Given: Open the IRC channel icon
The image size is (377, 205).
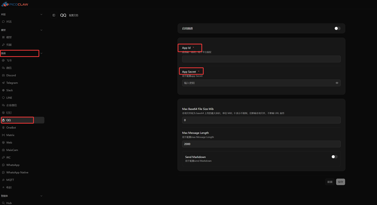Looking at the screenshot, I should pyautogui.click(x=3, y=158).
